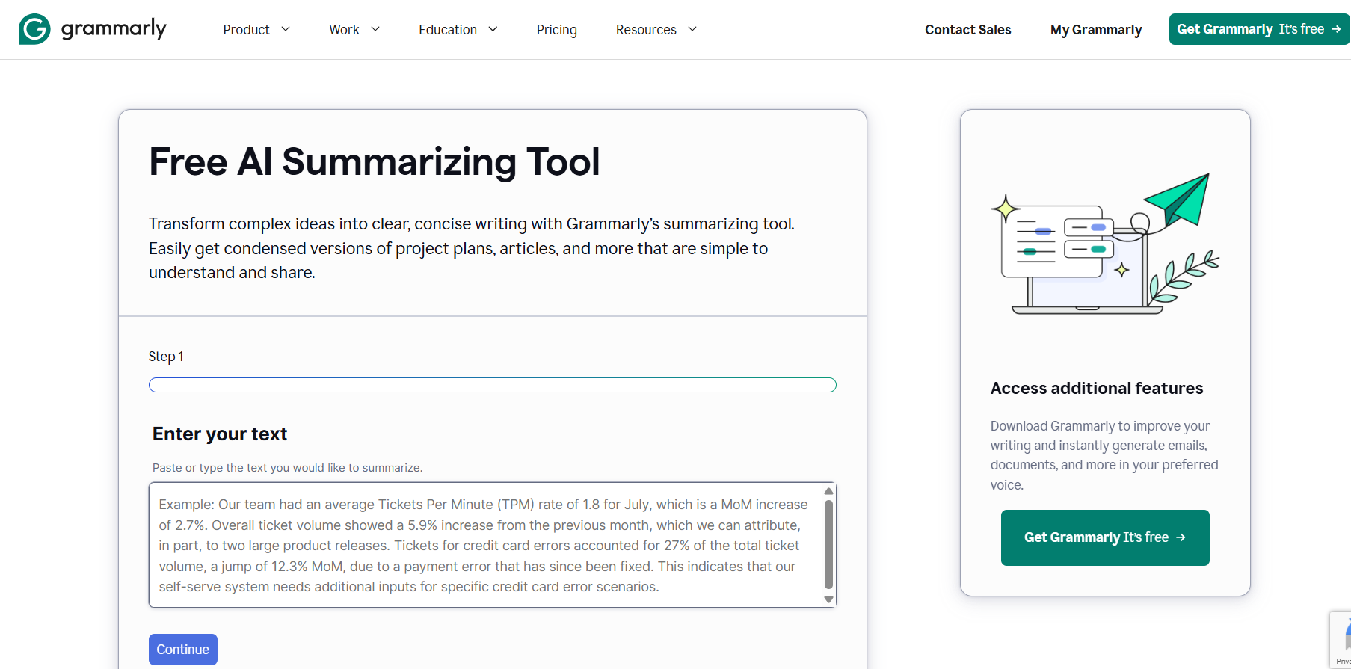Click the laptop and paper plane illustration
Screen dimensions: 1351x669
pos(1105,244)
